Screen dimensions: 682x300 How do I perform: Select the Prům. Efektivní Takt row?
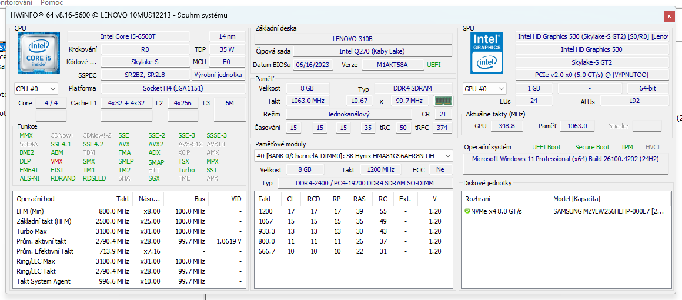pyautogui.click(x=129, y=251)
